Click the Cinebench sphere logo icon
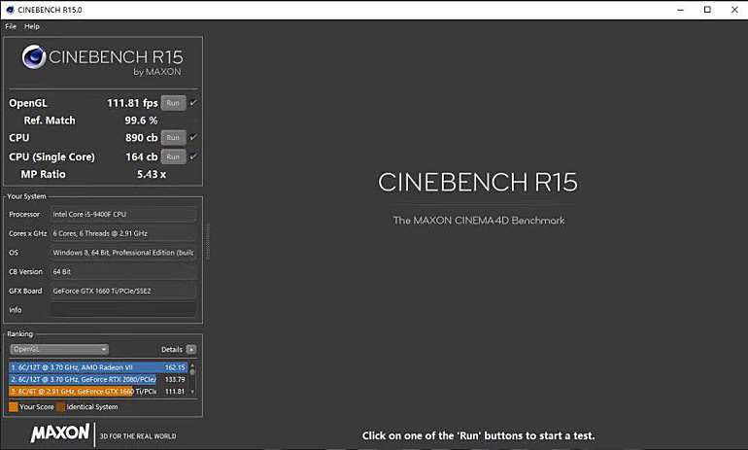Viewport: 748px width, 450px height. pyautogui.click(x=34, y=60)
